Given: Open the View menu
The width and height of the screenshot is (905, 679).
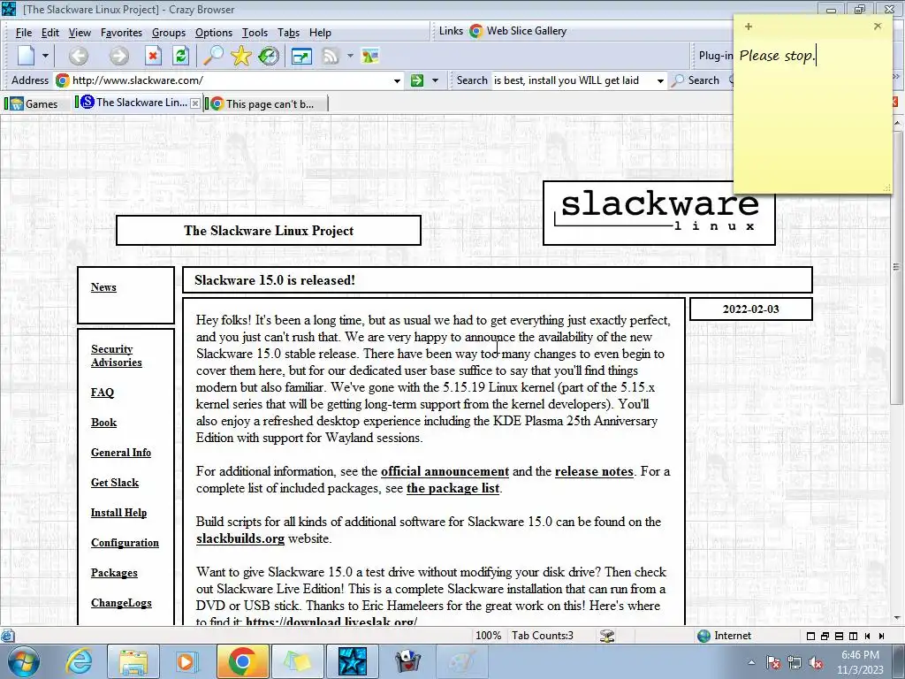Looking at the screenshot, I should [x=80, y=33].
